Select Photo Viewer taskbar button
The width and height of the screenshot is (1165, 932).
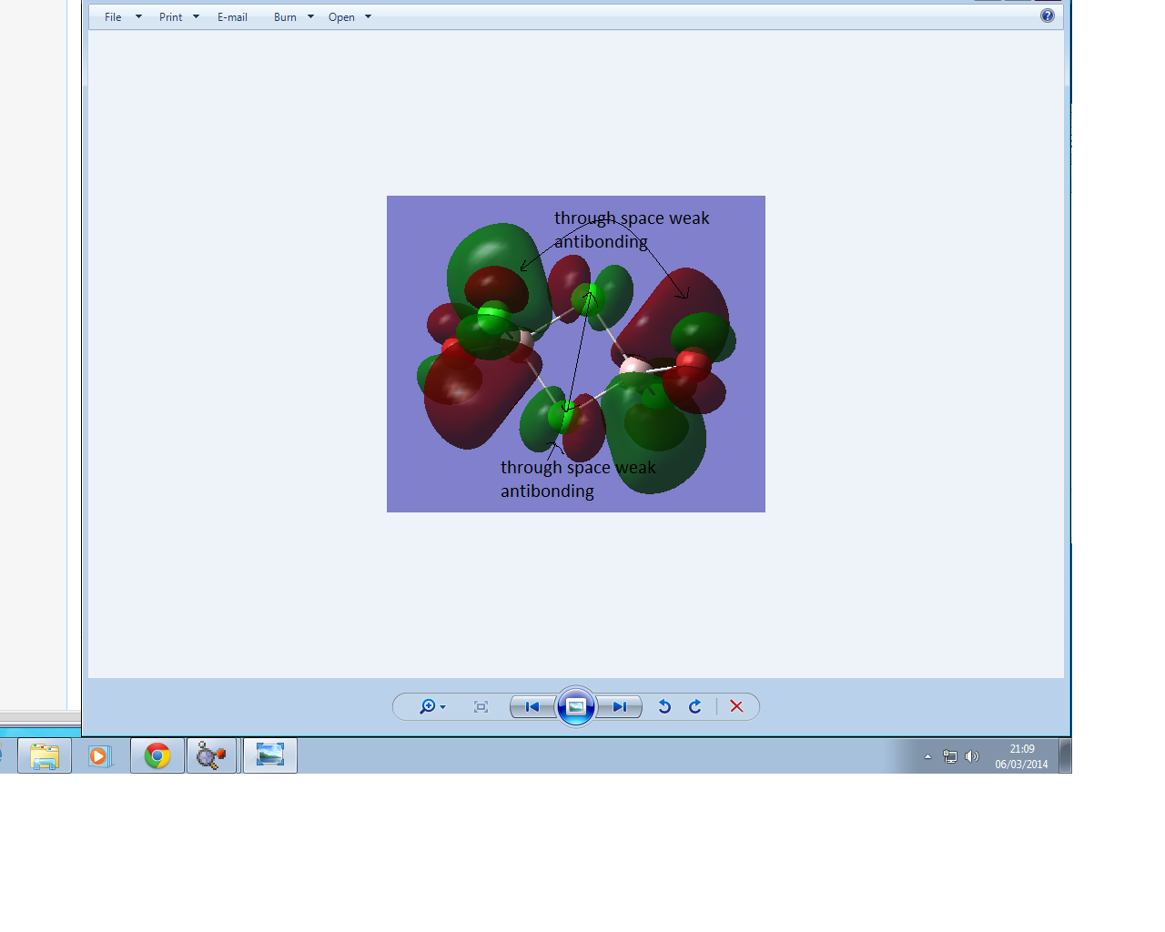[270, 755]
